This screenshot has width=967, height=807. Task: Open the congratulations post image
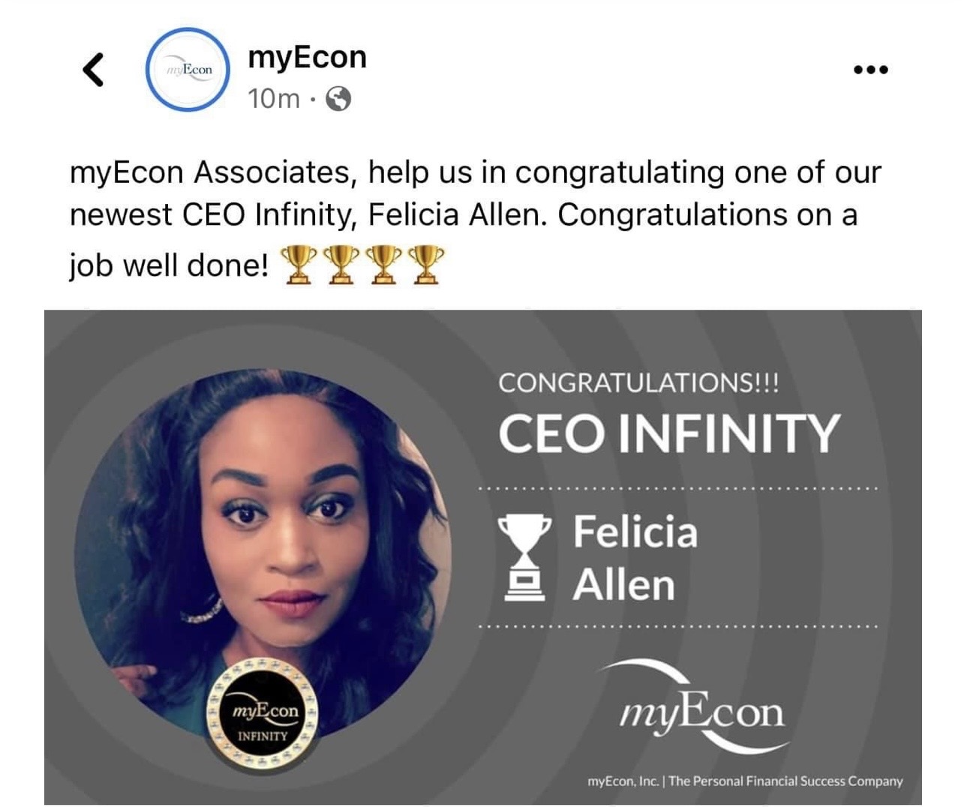pyautogui.click(x=482, y=557)
